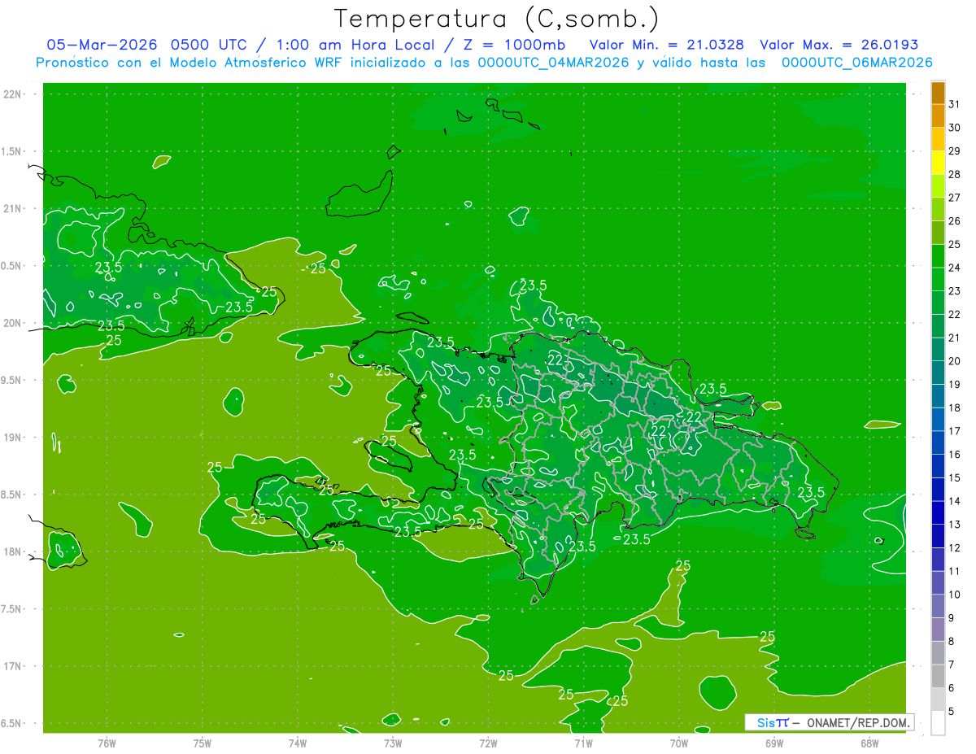Click the '6' label on the color scale

952,688
